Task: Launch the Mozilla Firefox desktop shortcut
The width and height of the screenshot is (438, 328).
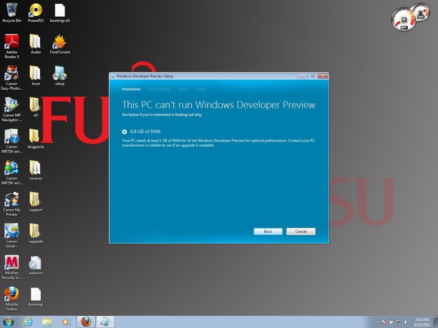Action: (12, 299)
